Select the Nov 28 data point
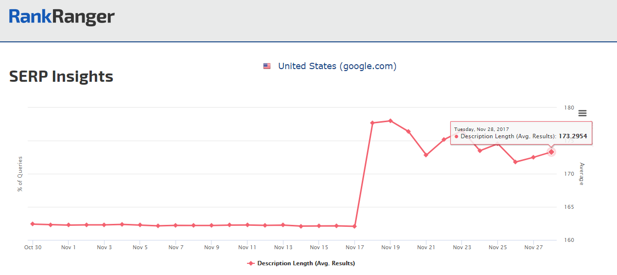The image size is (617, 275). [551, 152]
